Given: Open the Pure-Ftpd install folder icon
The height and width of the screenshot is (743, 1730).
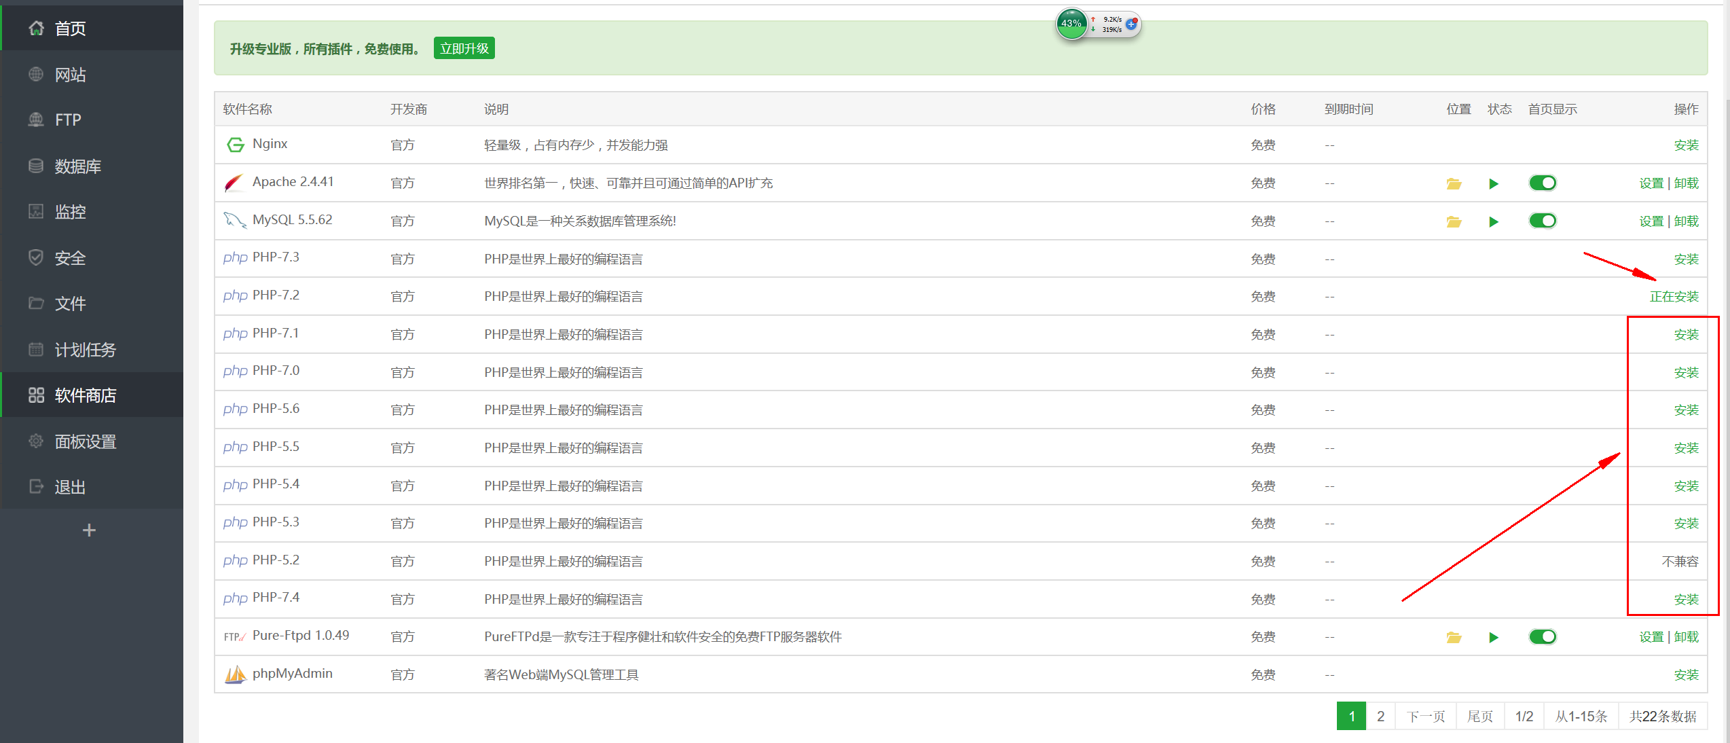Looking at the screenshot, I should coord(1454,637).
